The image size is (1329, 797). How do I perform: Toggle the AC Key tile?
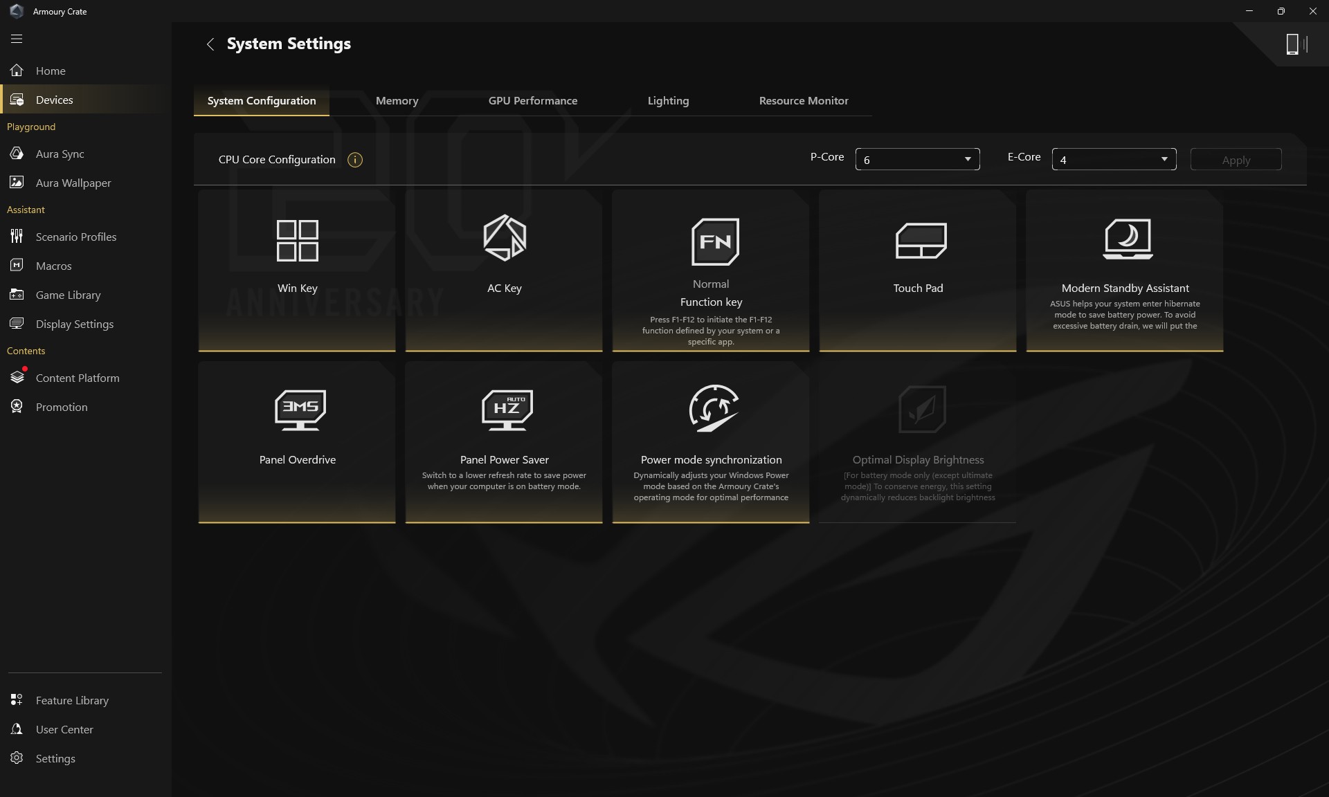(x=504, y=271)
